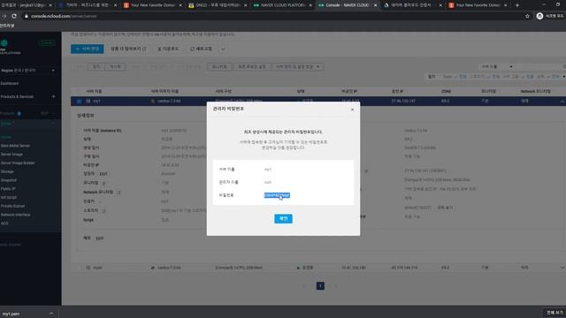Switch to the NAVER CLOUD PLATFORM browser tab
This screenshot has width=566, height=318.
point(282,5)
